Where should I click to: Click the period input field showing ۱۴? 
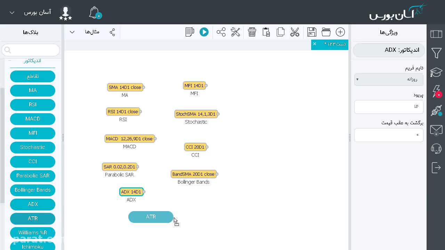(389, 107)
